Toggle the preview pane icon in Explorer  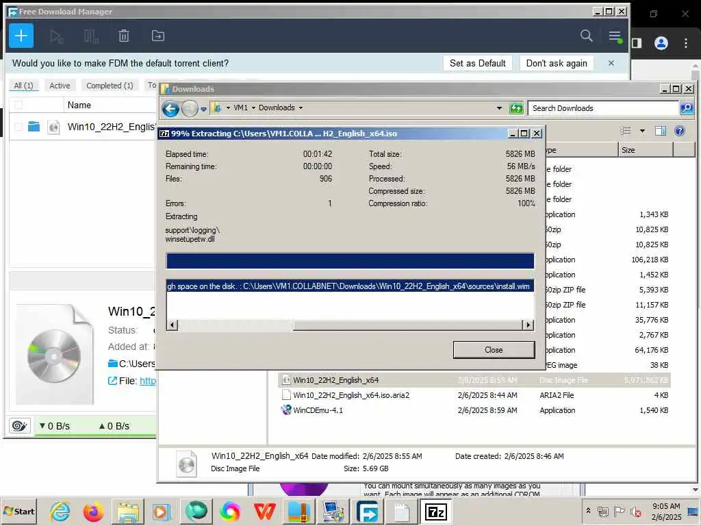(x=661, y=131)
